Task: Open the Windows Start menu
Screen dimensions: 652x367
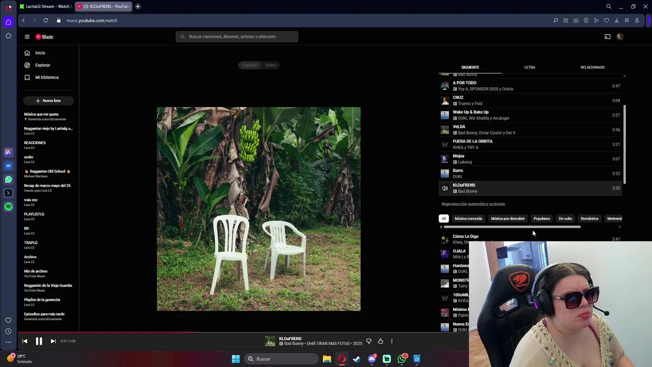Action: [235, 359]
